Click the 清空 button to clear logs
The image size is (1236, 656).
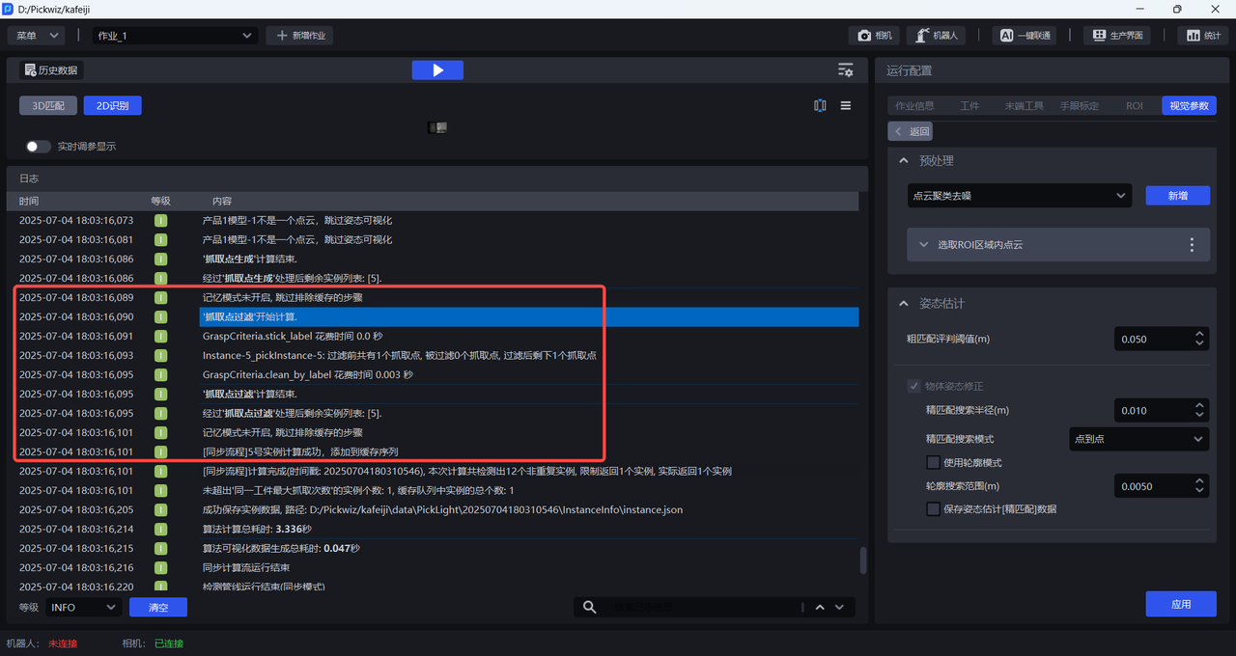coord(158,607)
